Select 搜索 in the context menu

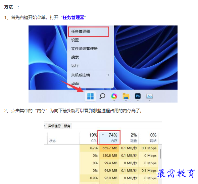click(75, 57)
